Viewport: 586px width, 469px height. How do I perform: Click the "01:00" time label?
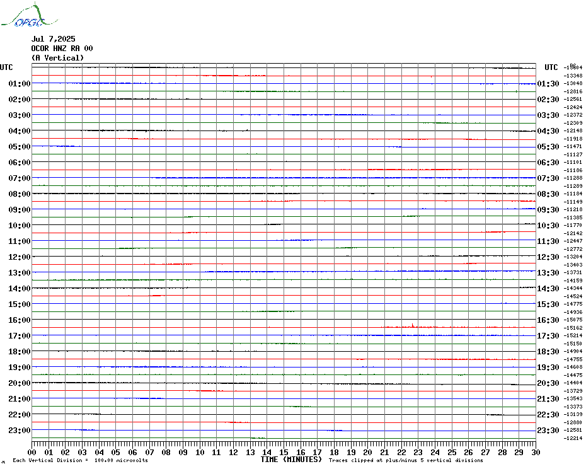(20, 83)
